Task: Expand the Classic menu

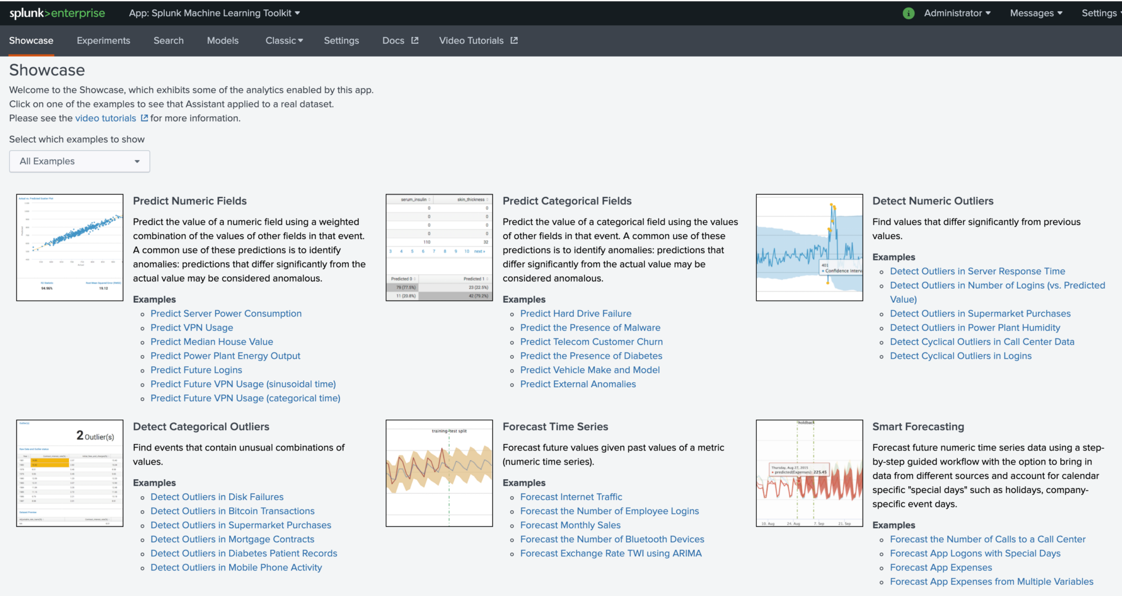Action: tap(284, 40)
